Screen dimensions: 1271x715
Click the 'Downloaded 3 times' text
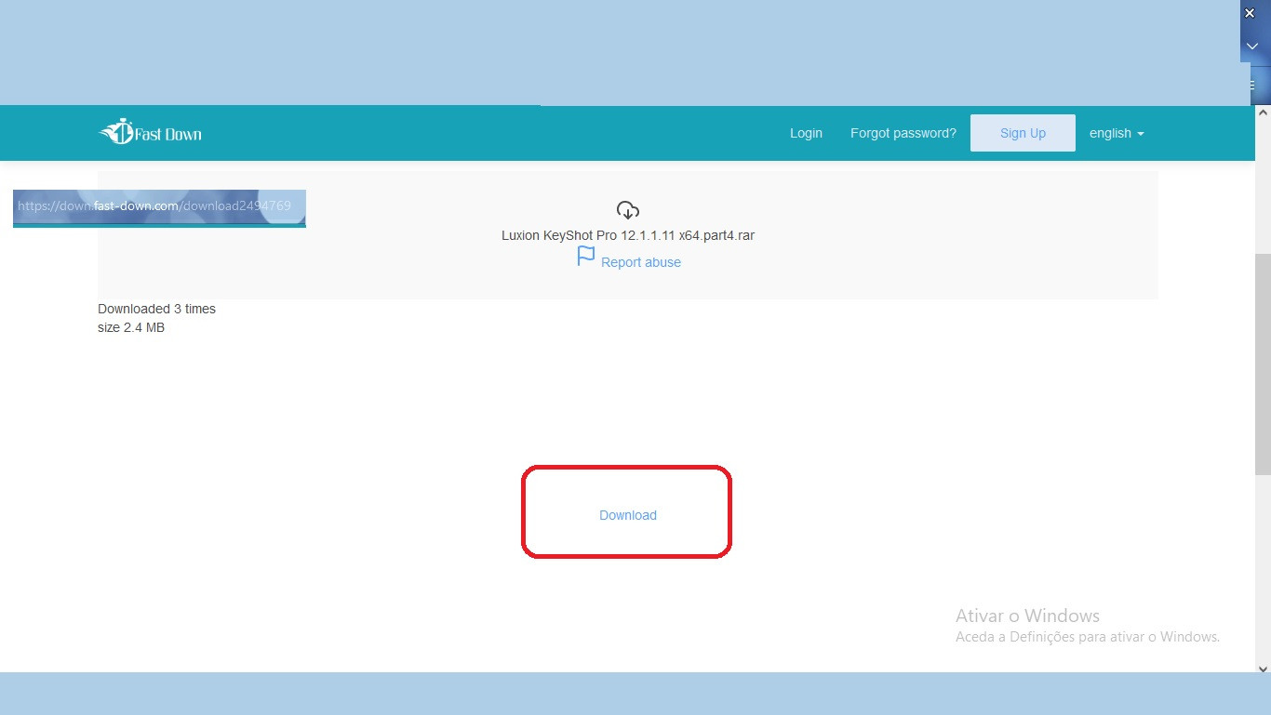[156, 309]
